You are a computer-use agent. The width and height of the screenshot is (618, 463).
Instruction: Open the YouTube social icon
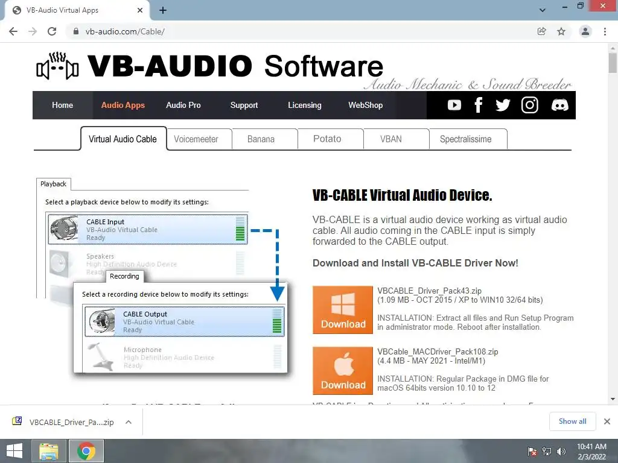point(454,105)
